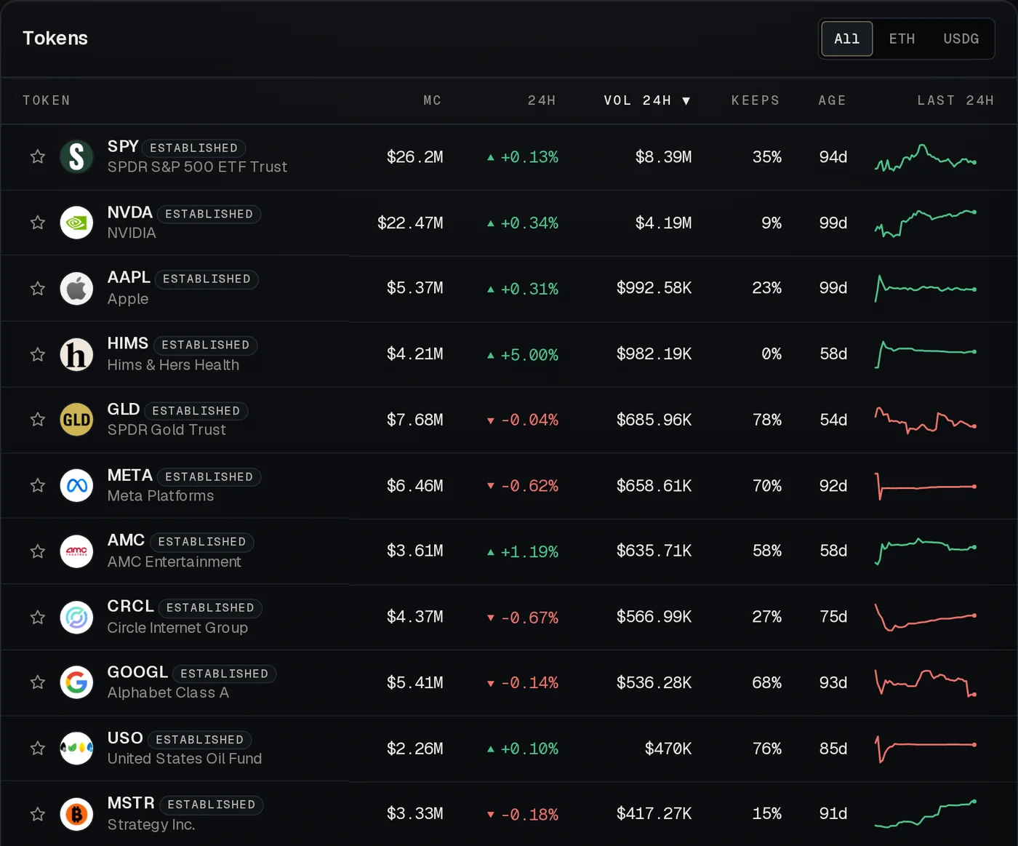Viewport: 1018px width, 846px height.
Task: Star the AMC token
Action: (x=38, y=551)
